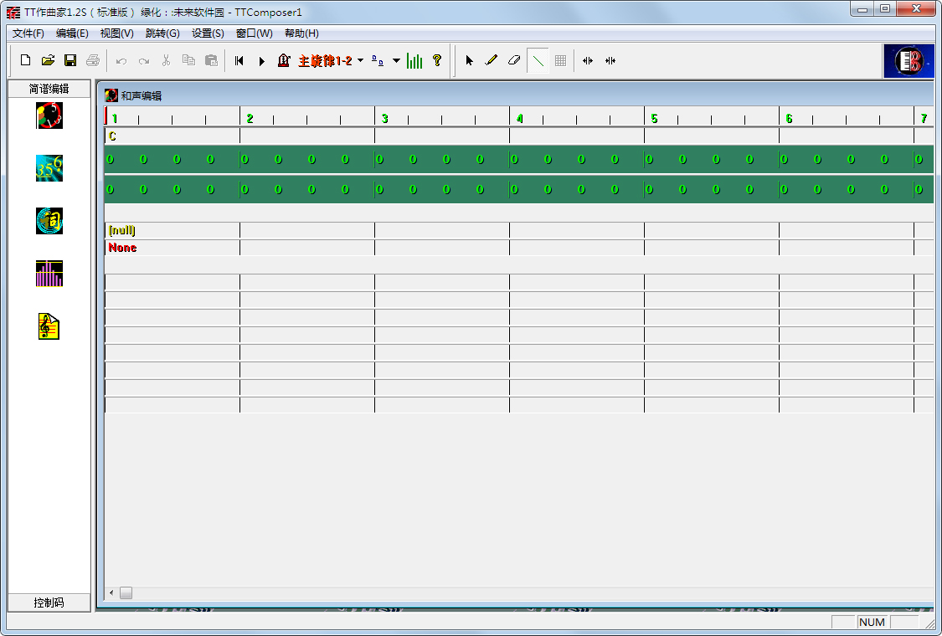Click the horizontal scrollbar thumb

(x=126, y=593)
